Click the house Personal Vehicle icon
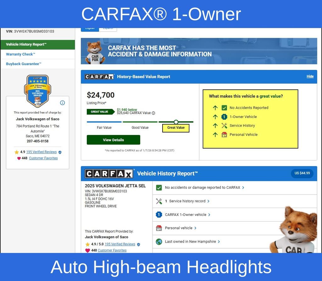Image resolution: width=322 pixels, height=281 pixels. point(224,135)
